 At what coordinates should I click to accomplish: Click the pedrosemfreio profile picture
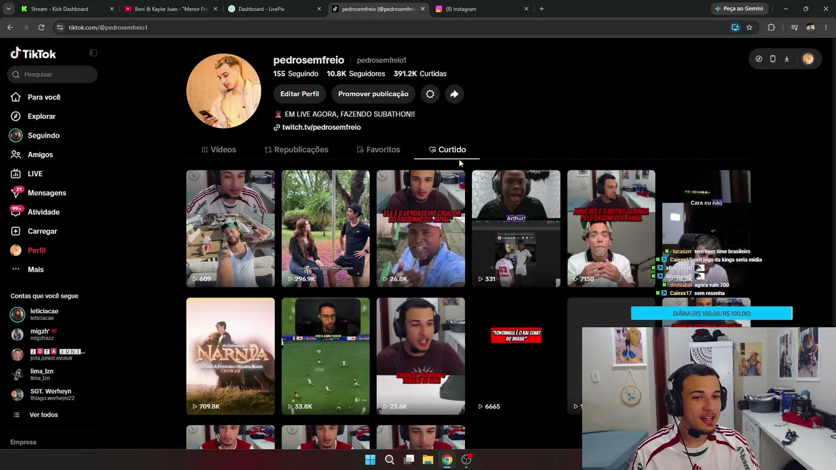pyautogui.click(x=224, y=91)
